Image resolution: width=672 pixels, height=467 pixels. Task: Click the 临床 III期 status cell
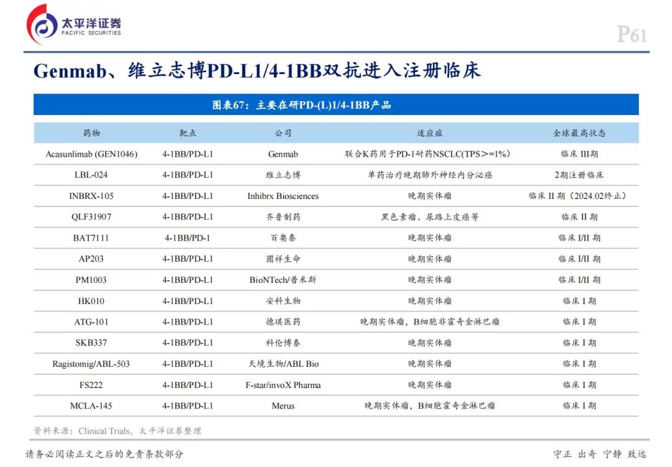579,154
